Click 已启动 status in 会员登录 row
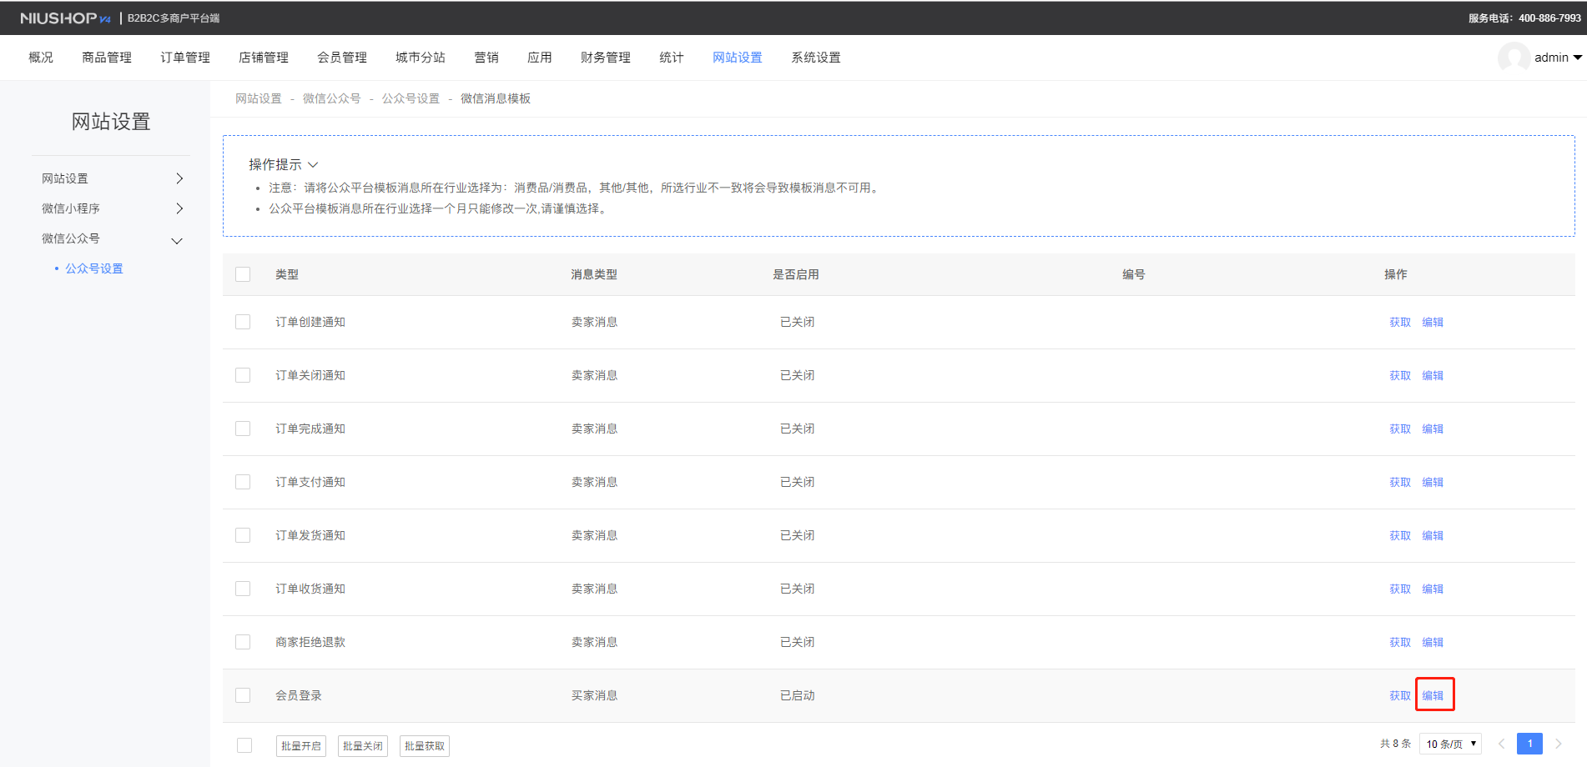 click(797, 695)
